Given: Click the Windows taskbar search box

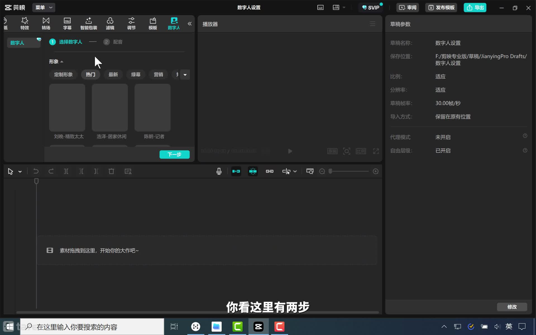Looking at the screenshot, I should point(92,327).
